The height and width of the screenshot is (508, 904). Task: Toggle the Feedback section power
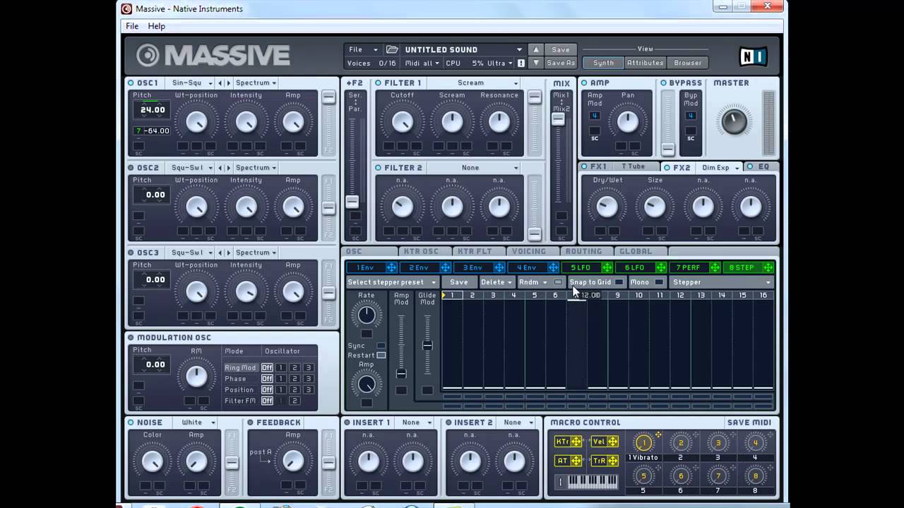point(251,423)
